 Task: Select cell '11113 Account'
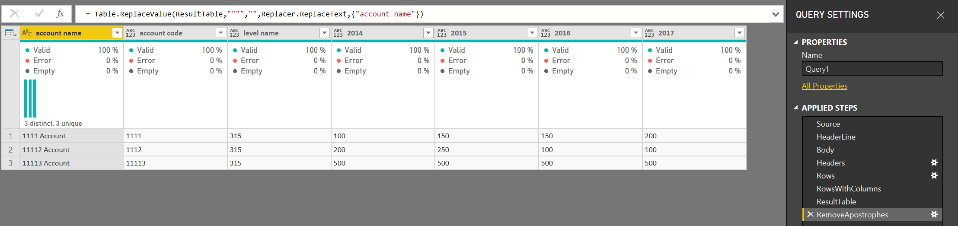click(x=72, y=163)
